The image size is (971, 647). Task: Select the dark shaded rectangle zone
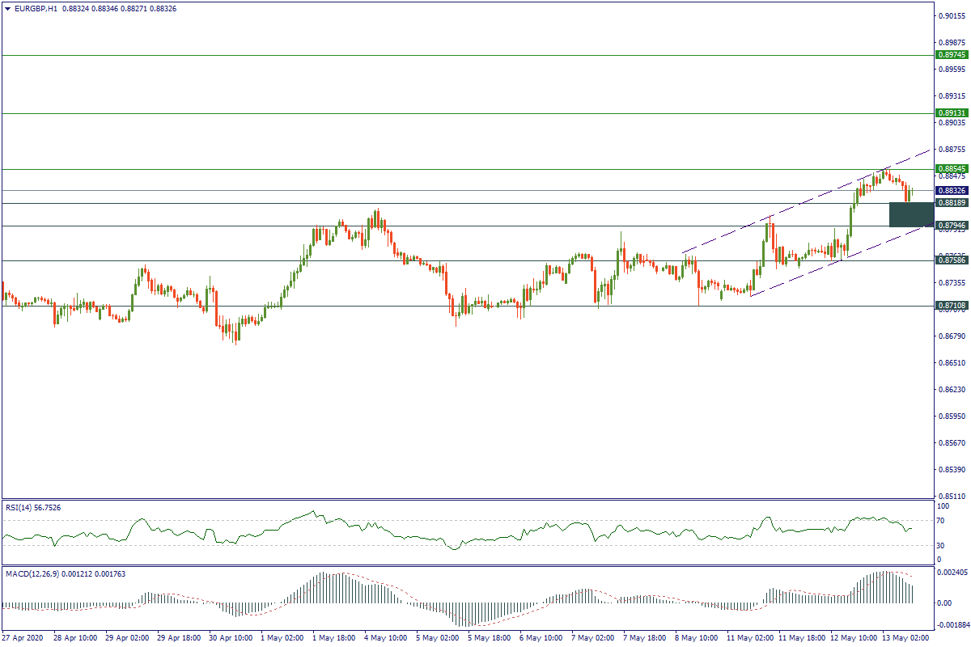pos(910,214)
